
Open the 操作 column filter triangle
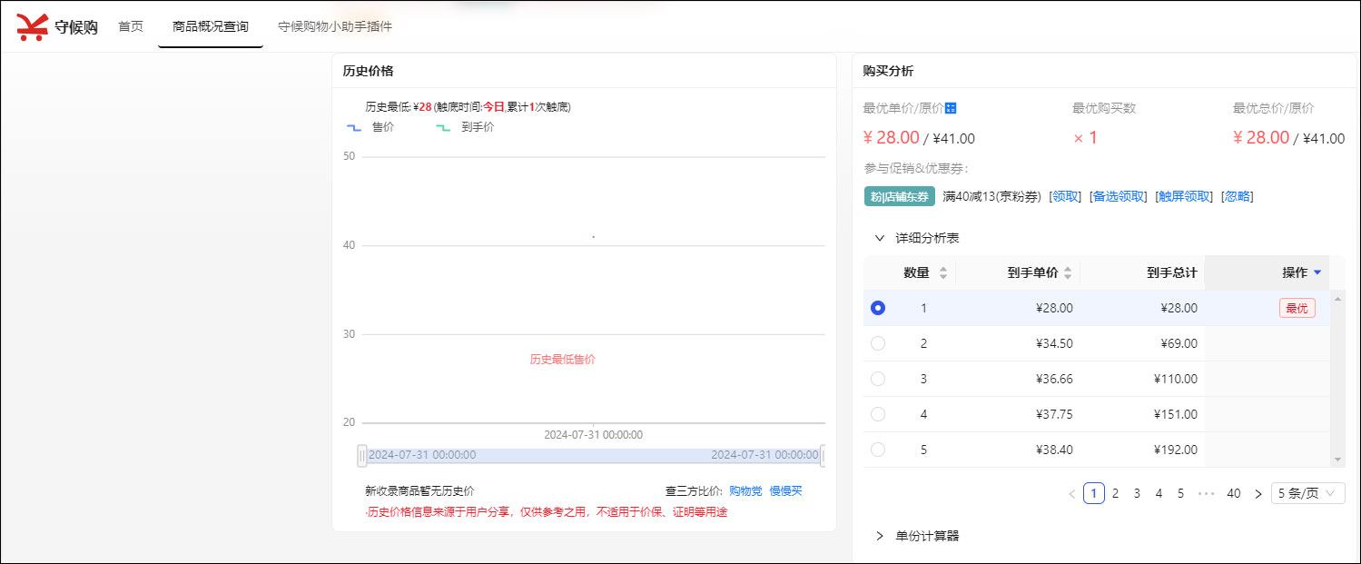click(x=1317, y=272)
